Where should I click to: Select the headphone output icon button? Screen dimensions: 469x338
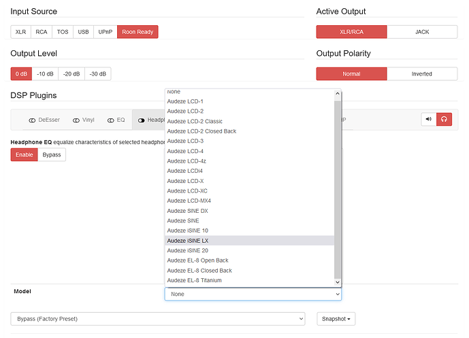click(x=444, y=119)
